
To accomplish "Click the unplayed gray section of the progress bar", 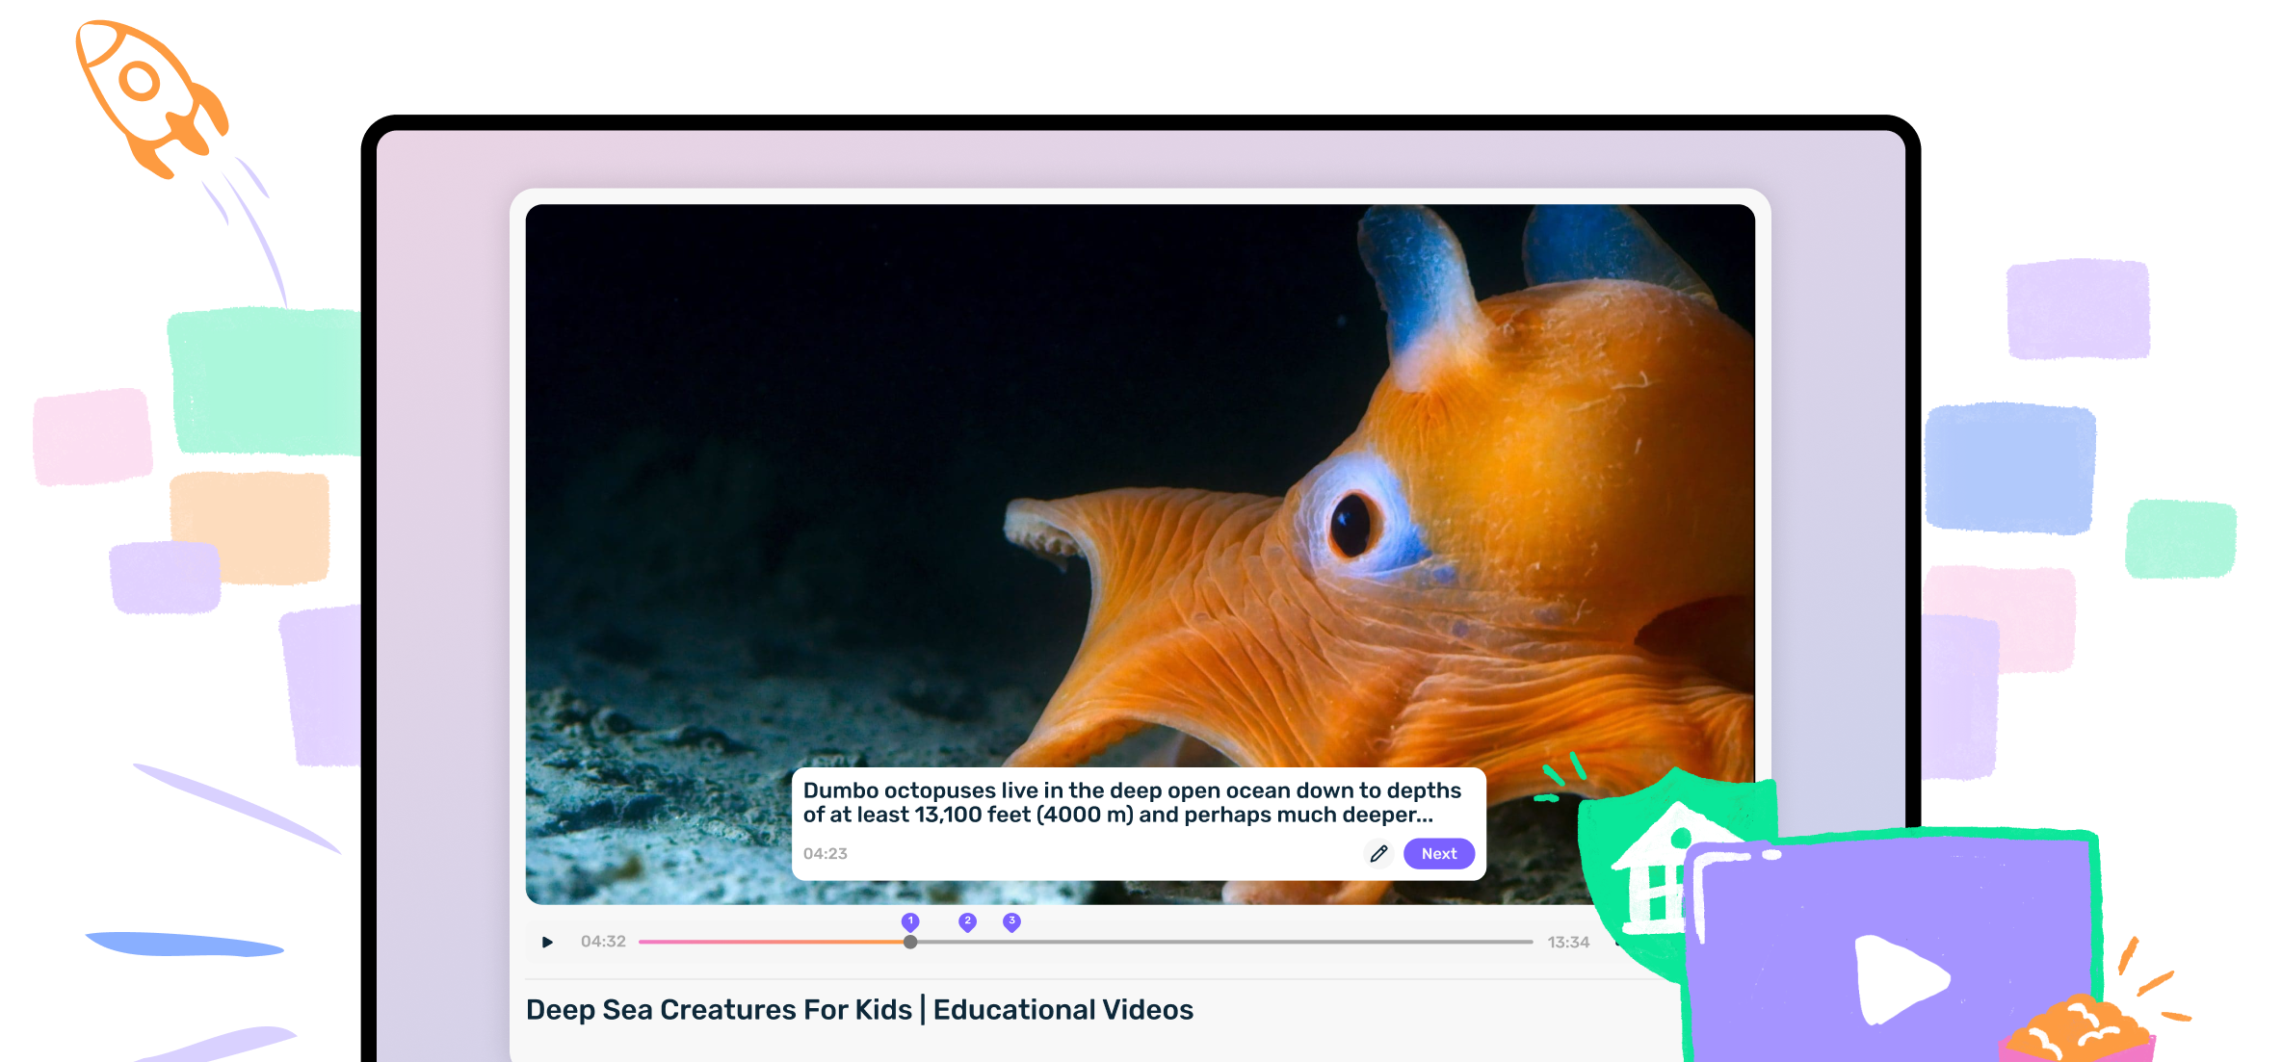I will click(1252, 942).
